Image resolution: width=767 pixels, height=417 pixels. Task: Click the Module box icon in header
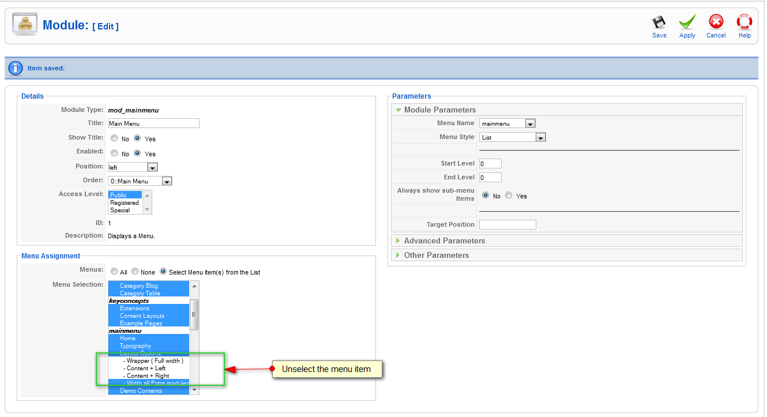coord(25,25)
